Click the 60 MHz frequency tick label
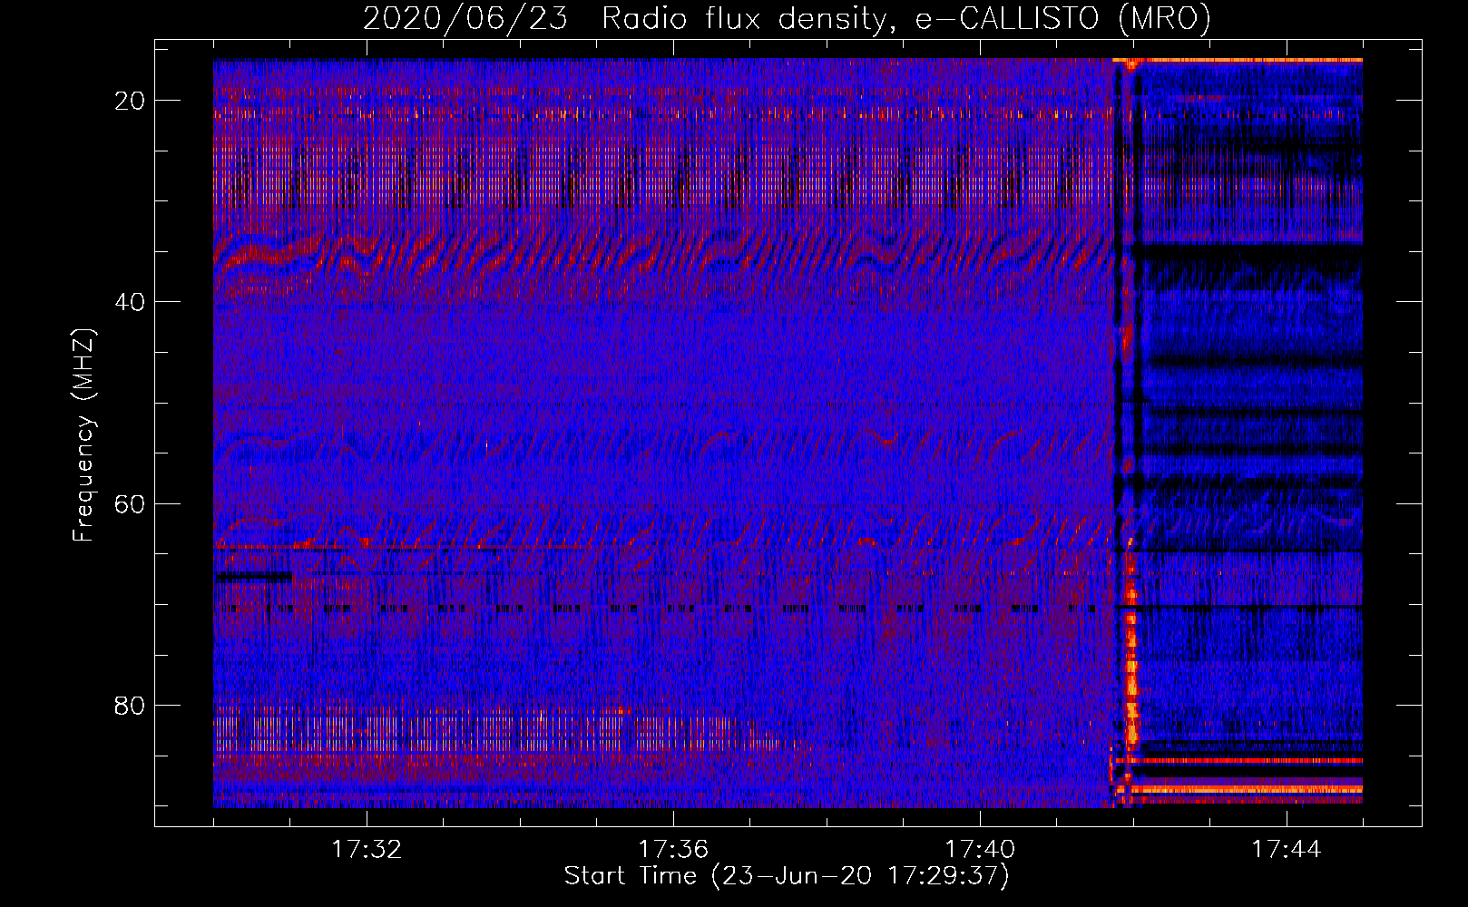The height and width of the screenshot is (907, 1468). point(131,503)
